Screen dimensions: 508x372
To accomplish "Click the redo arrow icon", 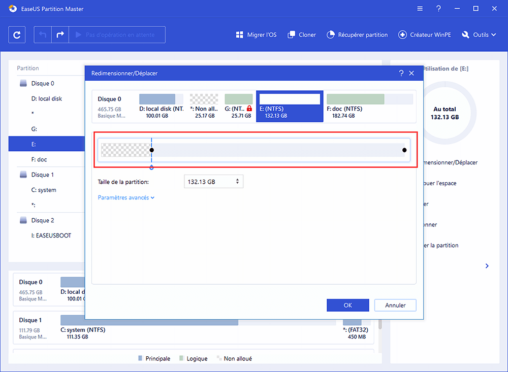I will pyautogui.click(x=59, y=35).
